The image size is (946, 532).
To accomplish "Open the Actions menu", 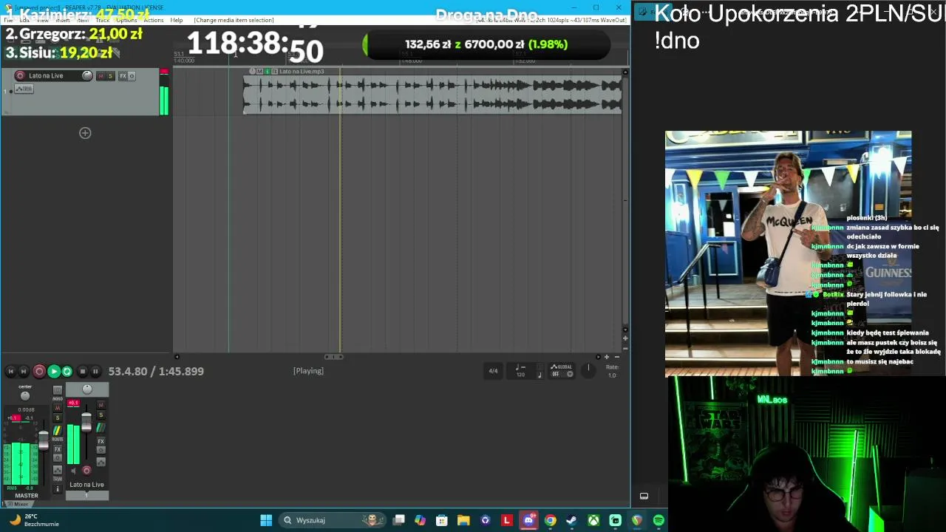I will pyautogui.click(x=153, y=20).
